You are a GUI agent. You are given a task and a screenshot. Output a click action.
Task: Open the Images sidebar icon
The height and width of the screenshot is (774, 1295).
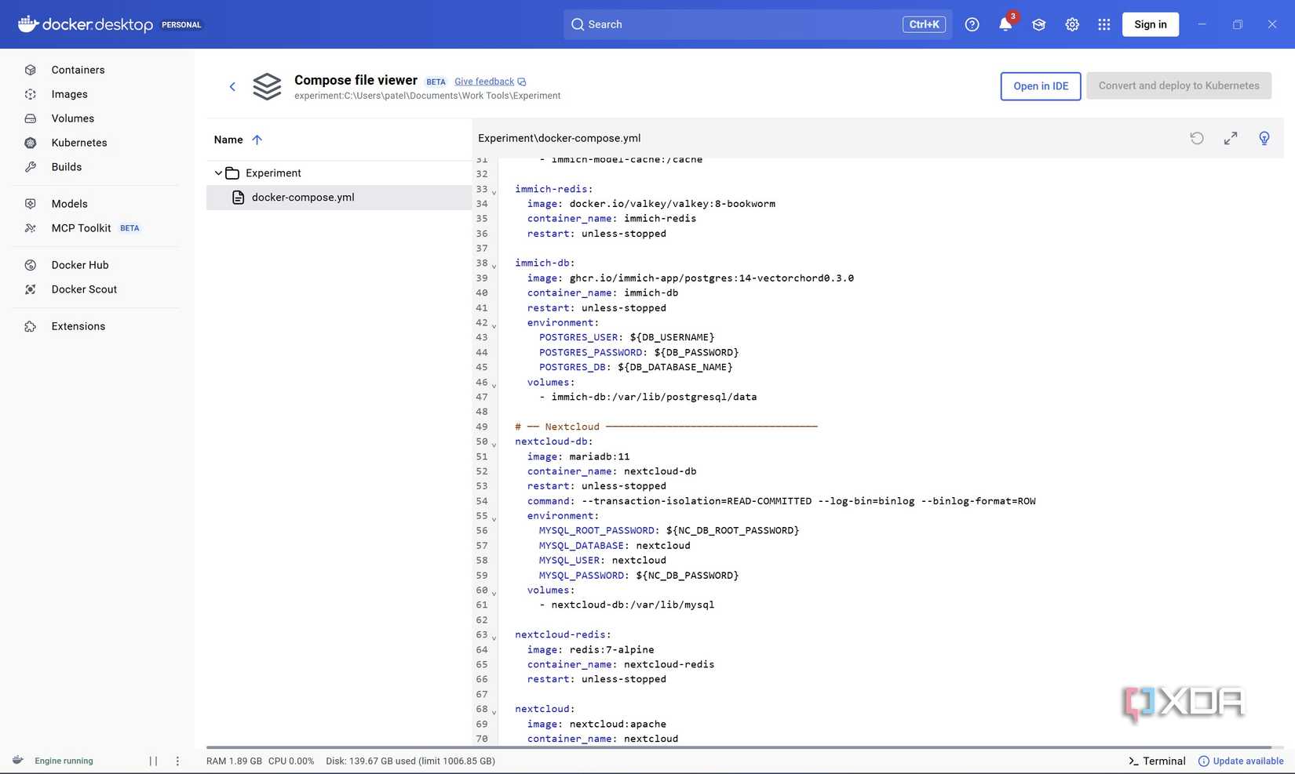31,94
